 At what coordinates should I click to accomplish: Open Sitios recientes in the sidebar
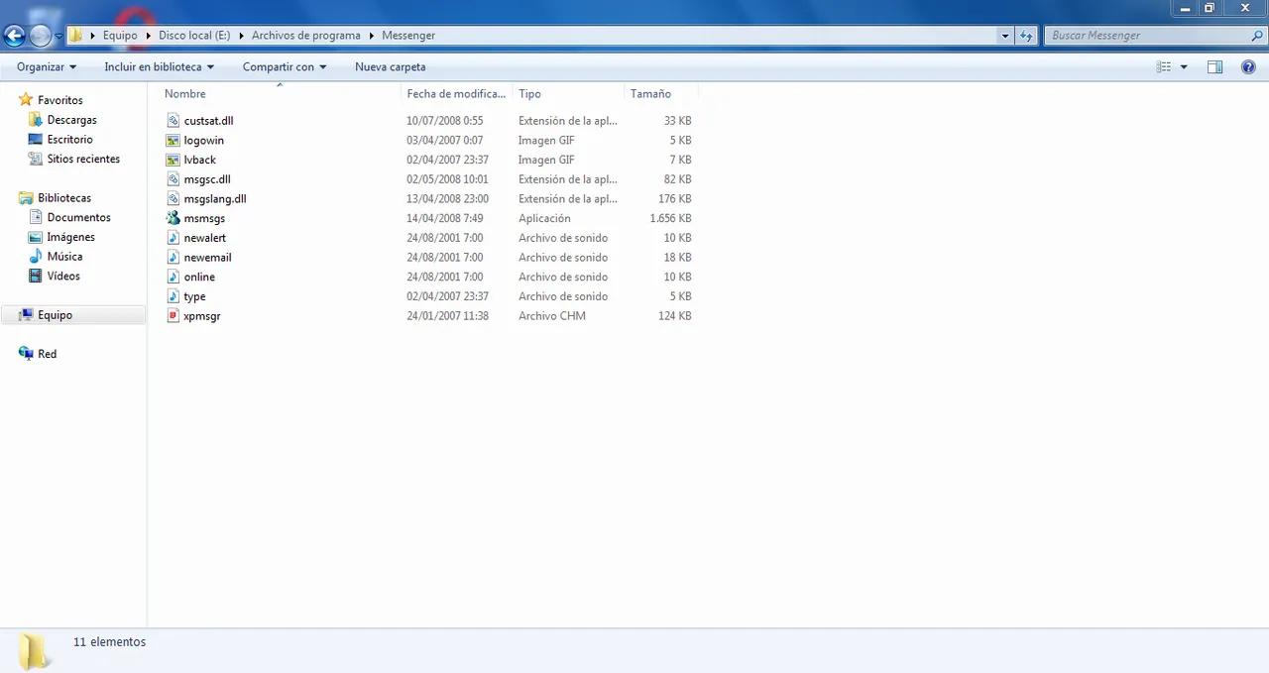[x=83, y=159]
